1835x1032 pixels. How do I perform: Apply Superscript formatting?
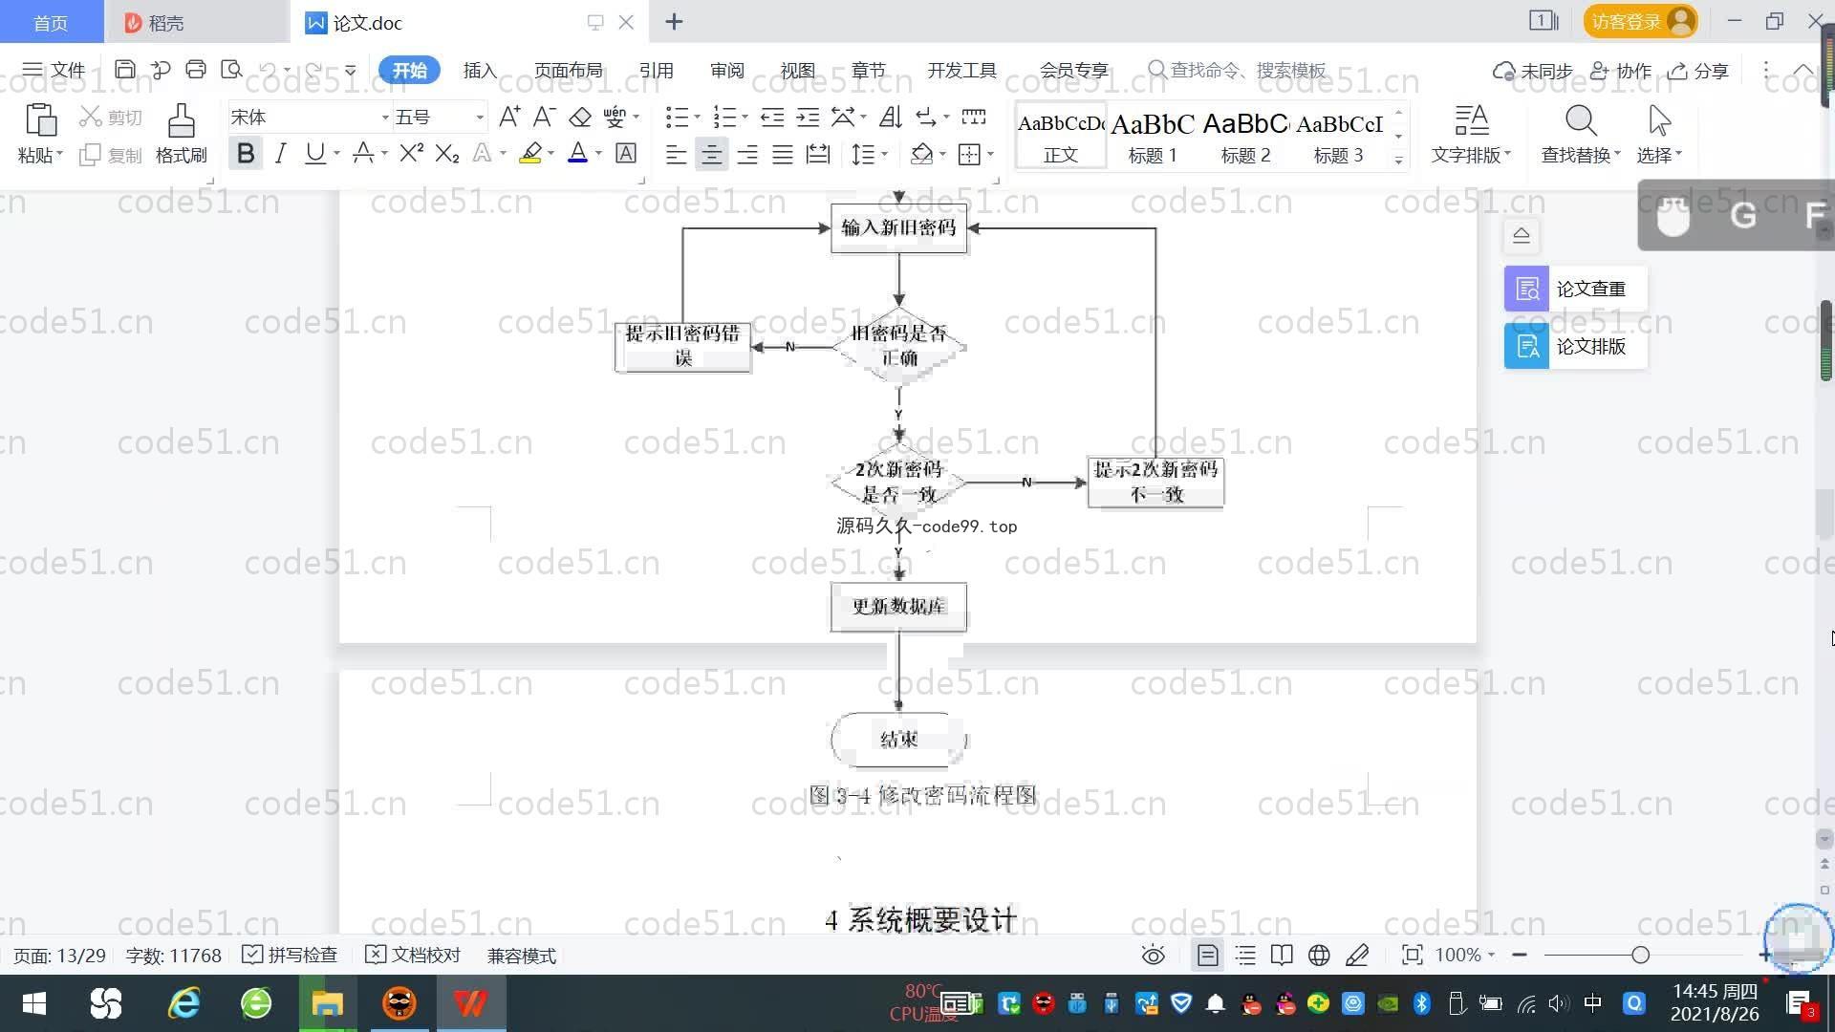point(411,153)
